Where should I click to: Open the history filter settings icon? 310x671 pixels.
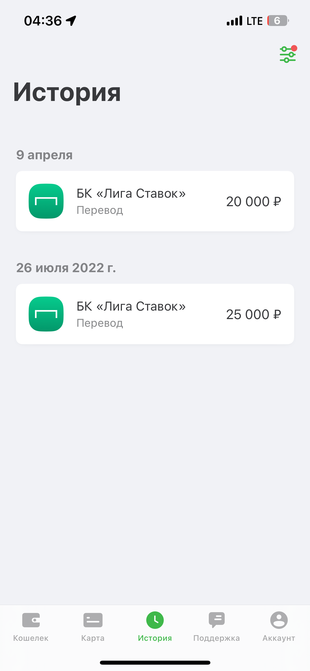[x=288, y=54]
